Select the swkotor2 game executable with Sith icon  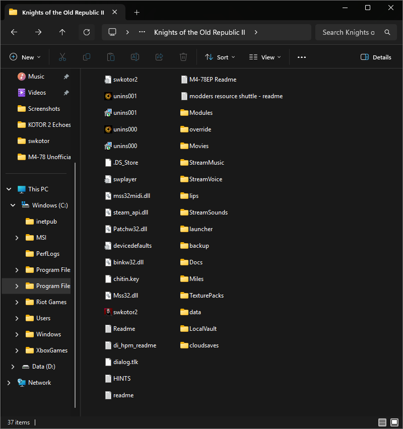click(121, 312)
